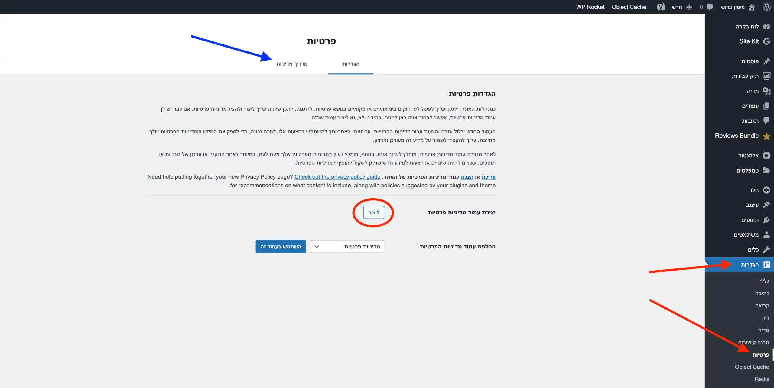774x388 pixels.
Task: Click the settings sliders icon (הגדרות)
Action: point(766,265)
